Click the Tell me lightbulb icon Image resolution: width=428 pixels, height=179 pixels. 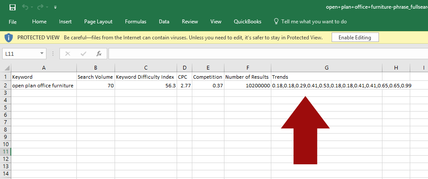point(276,22)
